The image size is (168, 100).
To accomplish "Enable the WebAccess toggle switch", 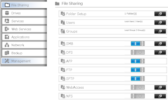I will click(138, 87).
